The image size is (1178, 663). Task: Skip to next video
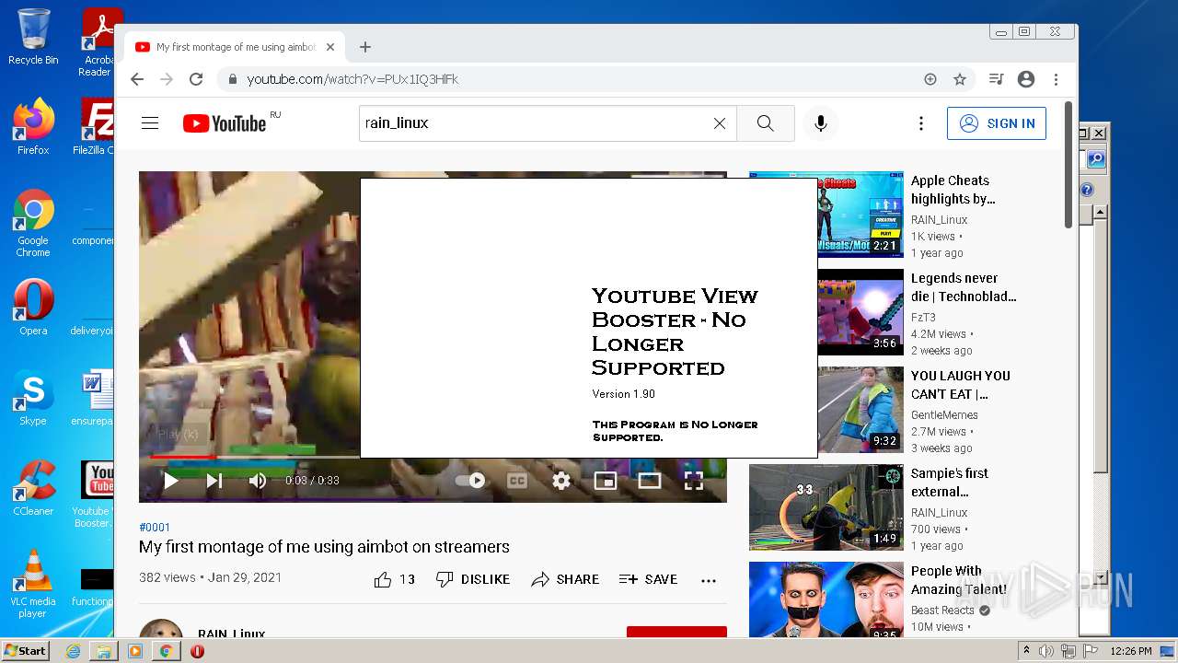click(214, 480)
